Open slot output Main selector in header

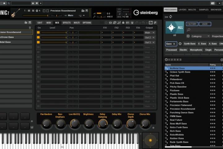coord(70,16)
